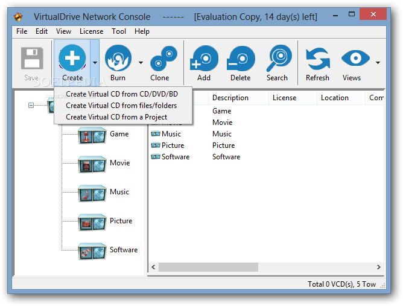Select the Picture tree label
This screenshot has height=306, width=403.
click(121, 221)
